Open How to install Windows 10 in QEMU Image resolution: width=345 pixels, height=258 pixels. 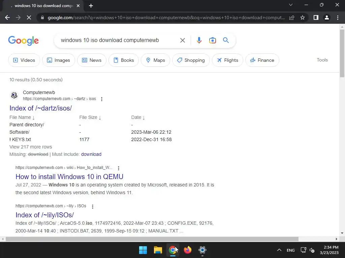69,177
